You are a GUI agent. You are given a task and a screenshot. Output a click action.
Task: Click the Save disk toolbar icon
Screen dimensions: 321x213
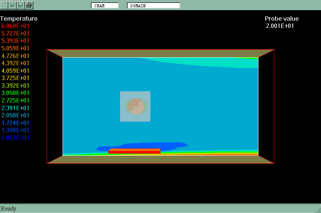[x=21, y=5]
